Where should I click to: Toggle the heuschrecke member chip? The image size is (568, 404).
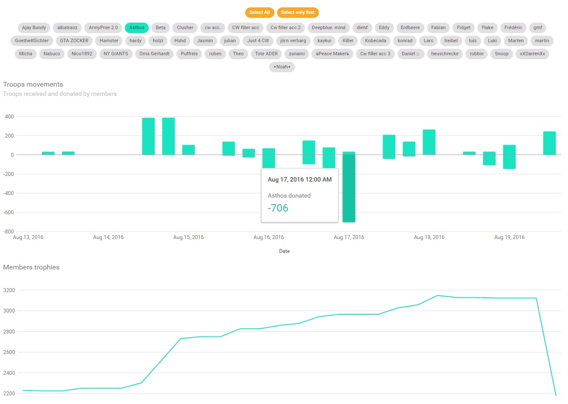pyautogui.click(x=445, y=54)
